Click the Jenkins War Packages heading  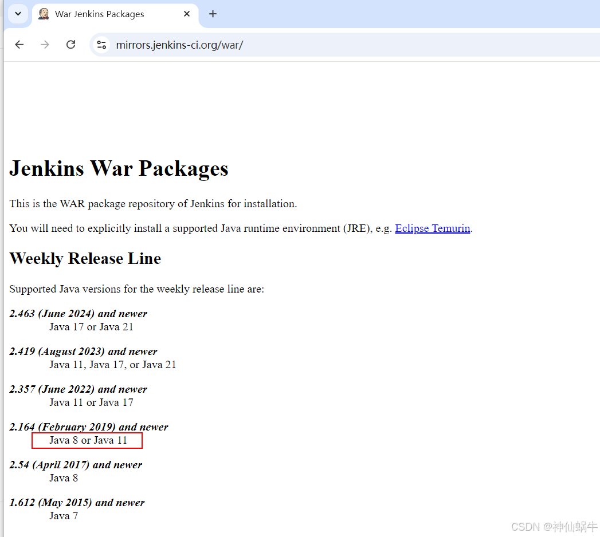(119, 168)
